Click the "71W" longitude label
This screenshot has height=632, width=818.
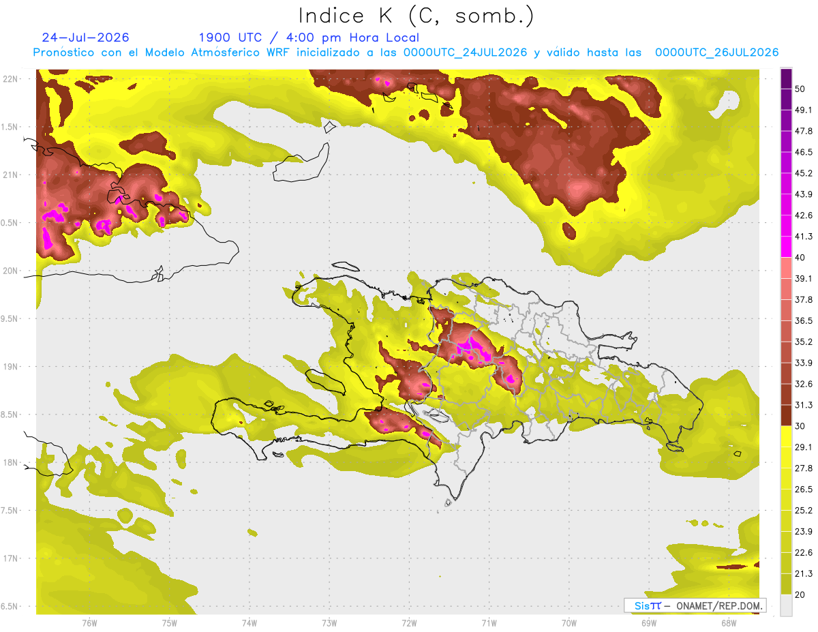click(x=489, y=623)
